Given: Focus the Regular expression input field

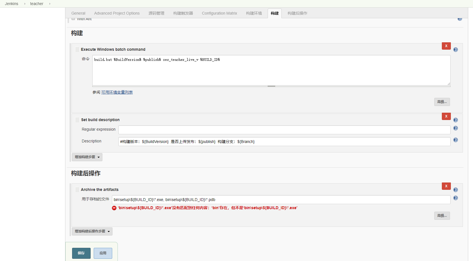Looking at the screenshot, I should 284,130.
